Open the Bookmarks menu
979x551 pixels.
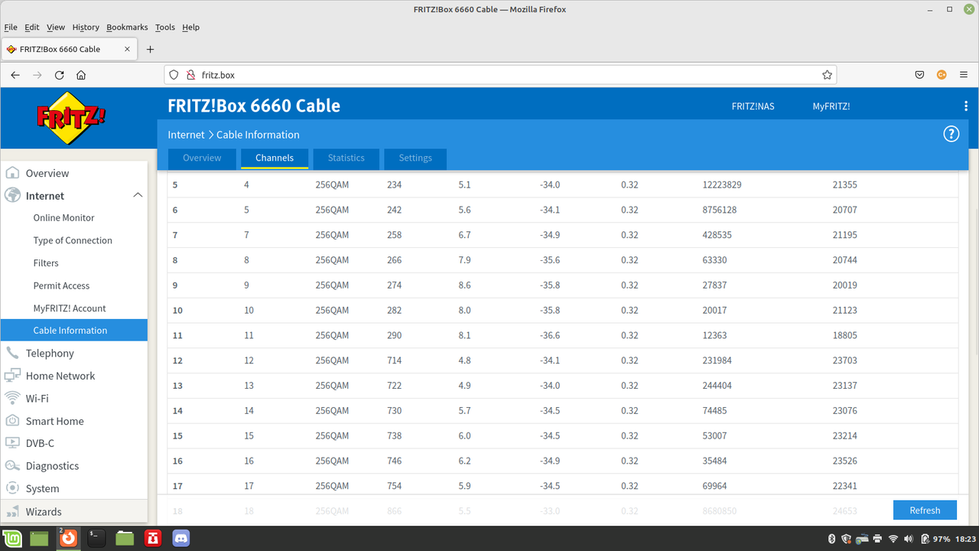click(128, 27)
